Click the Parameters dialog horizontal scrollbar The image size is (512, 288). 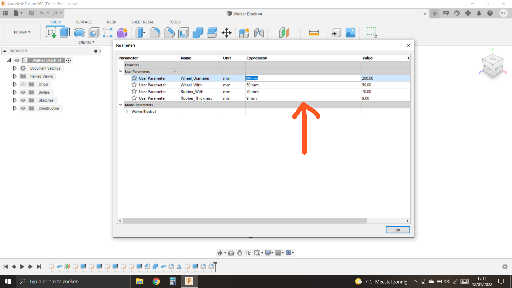pyautogui.click(x=244, y=221)
